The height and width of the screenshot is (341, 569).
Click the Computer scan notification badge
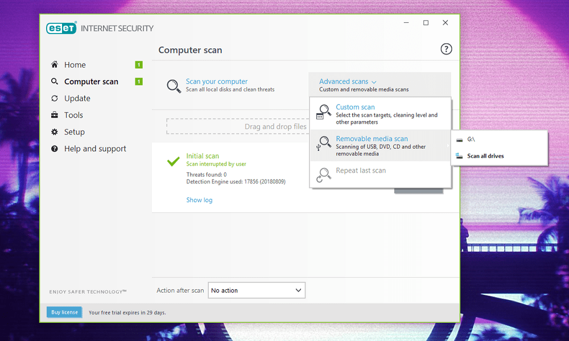tap(139, 81)
